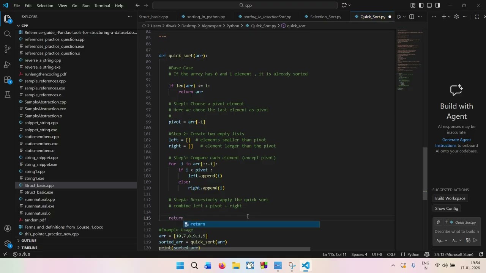This screenshot has height=273, width=486.
Task: Open chat settings gear in Agent panel
Action: click(456, 17)
